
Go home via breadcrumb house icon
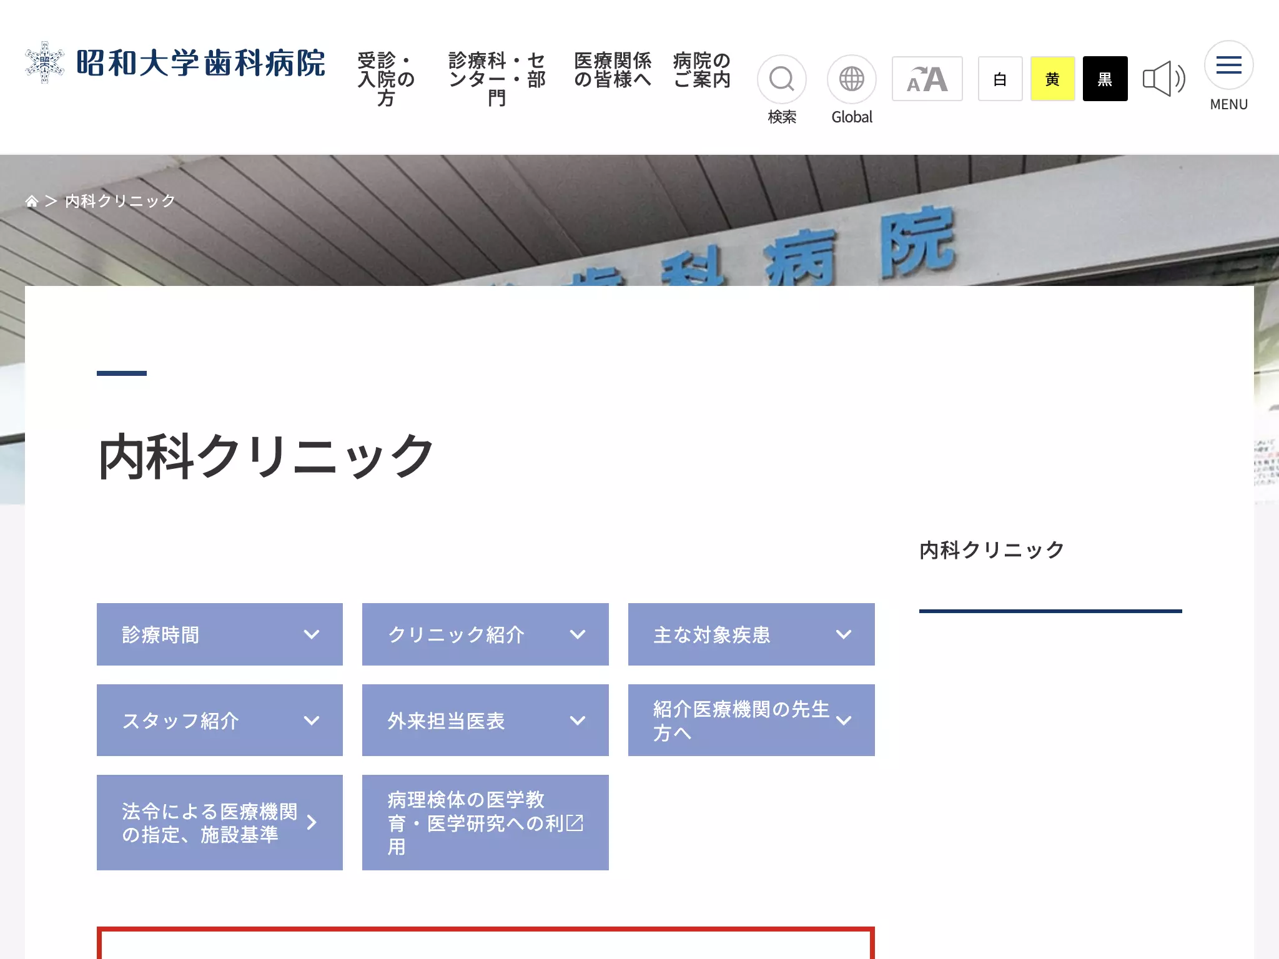pyautogui.click(x=31, y=201)
